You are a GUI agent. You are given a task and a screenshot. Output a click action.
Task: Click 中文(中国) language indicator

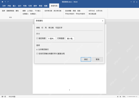pyautogui.click(x=12, y=97)
